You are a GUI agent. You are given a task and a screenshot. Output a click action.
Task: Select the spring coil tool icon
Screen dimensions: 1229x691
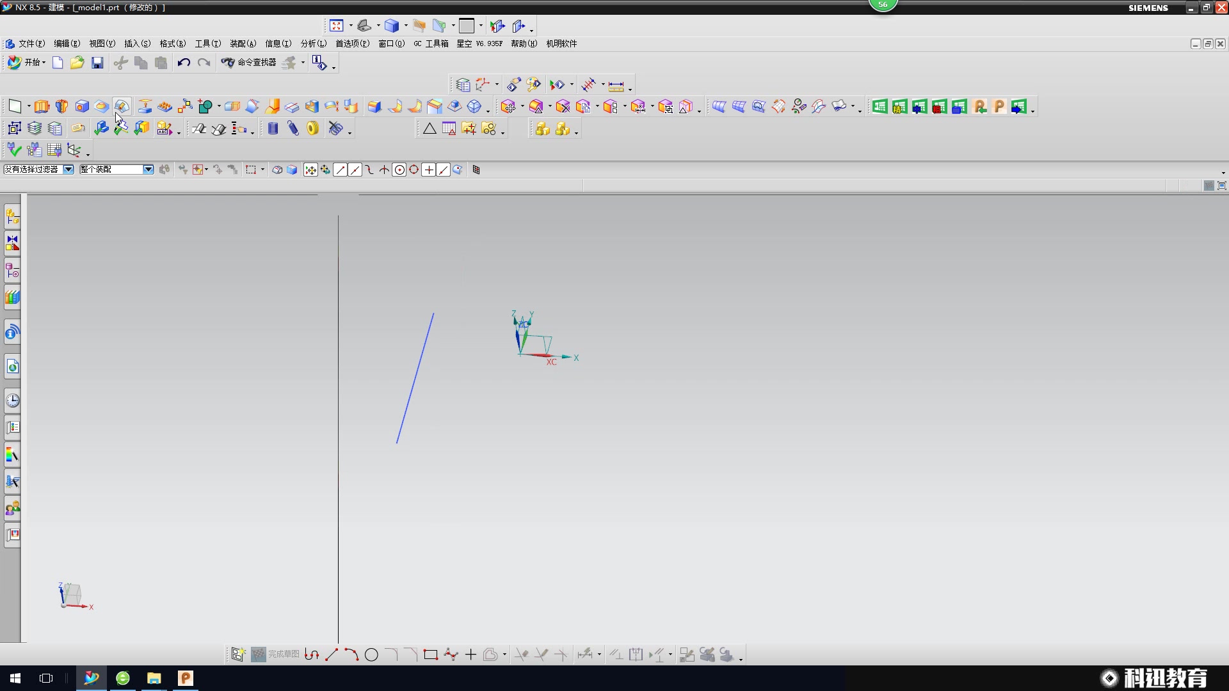(x=273, y=129)
